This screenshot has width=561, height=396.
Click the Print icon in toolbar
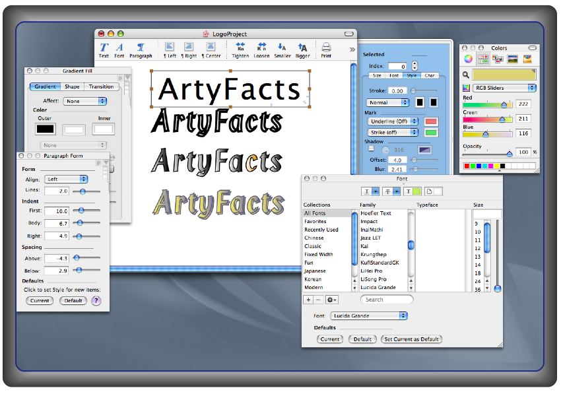(x=326, y=50)
